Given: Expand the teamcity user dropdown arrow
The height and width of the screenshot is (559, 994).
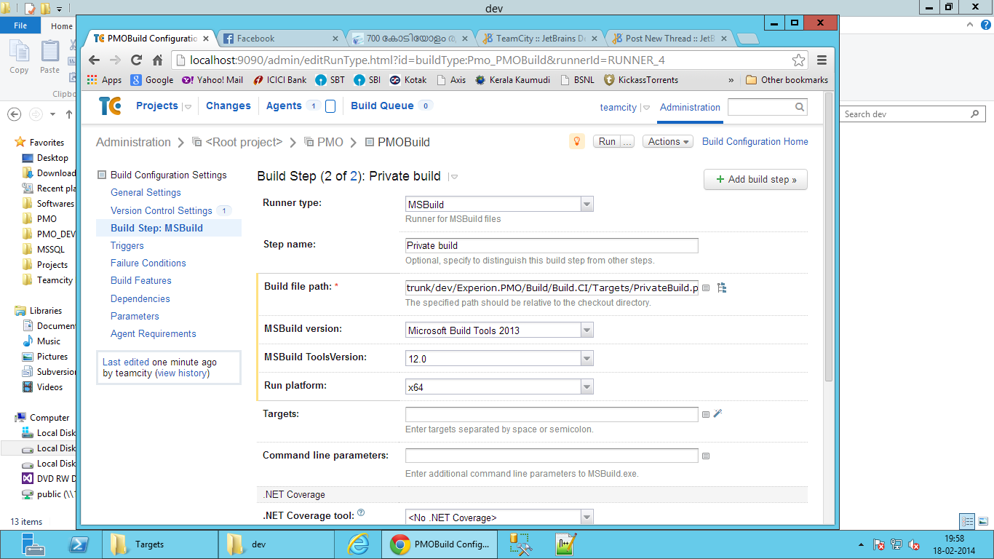Looking at the screenshot, I should 645,108.
